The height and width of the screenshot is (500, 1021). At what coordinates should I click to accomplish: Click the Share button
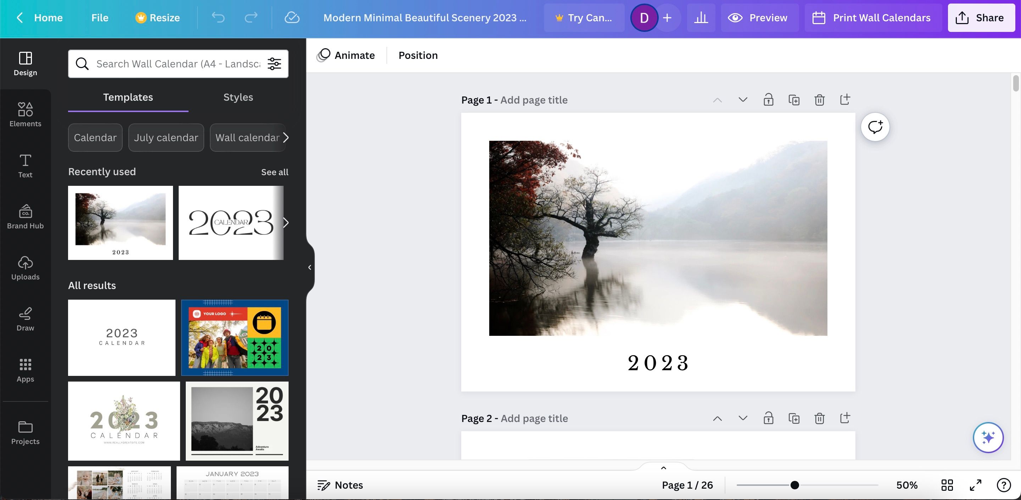tap(981, 18)
